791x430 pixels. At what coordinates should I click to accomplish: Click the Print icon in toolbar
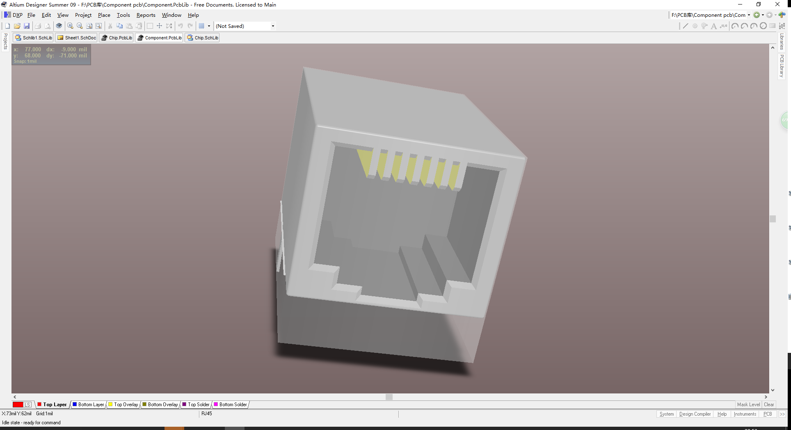(x=38, y=26)
